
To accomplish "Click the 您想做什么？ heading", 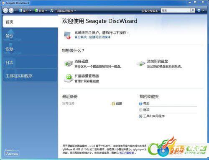I will [73, 51].
